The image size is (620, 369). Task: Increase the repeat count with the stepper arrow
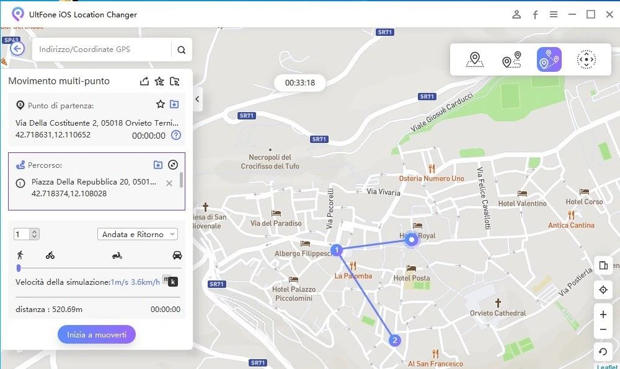point(34,230)
